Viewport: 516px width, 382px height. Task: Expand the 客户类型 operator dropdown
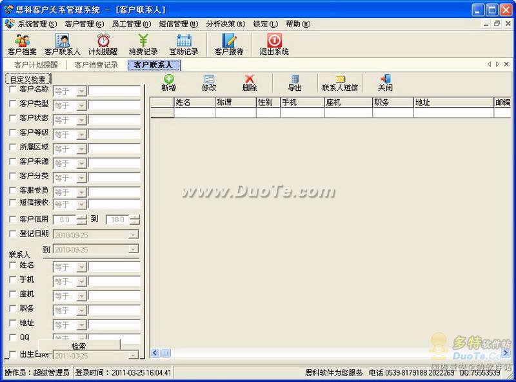[81, 106]
